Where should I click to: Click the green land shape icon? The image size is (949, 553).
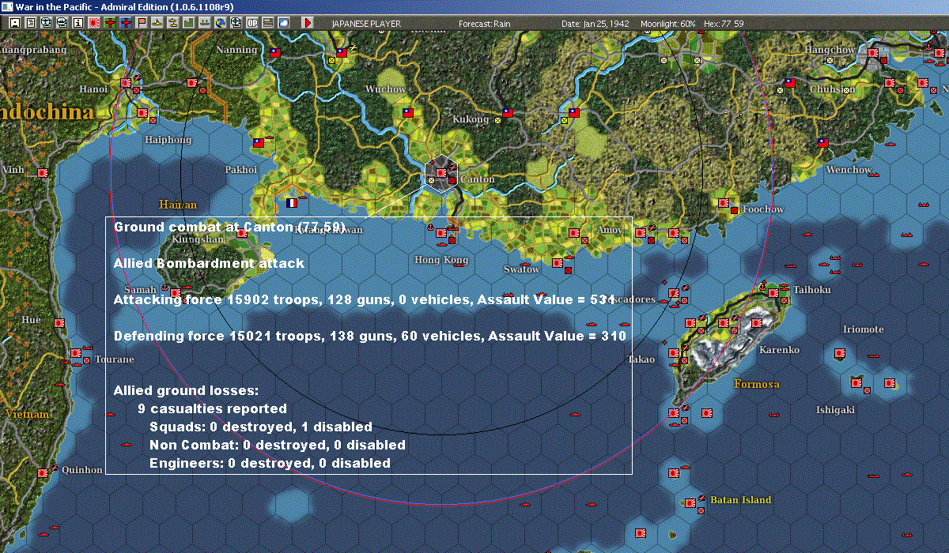189,23
